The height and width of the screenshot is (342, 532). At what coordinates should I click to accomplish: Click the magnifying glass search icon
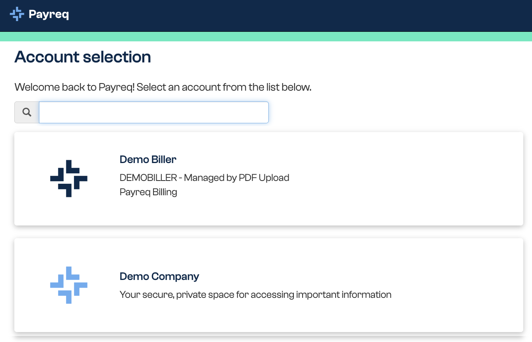coord(27,112)
